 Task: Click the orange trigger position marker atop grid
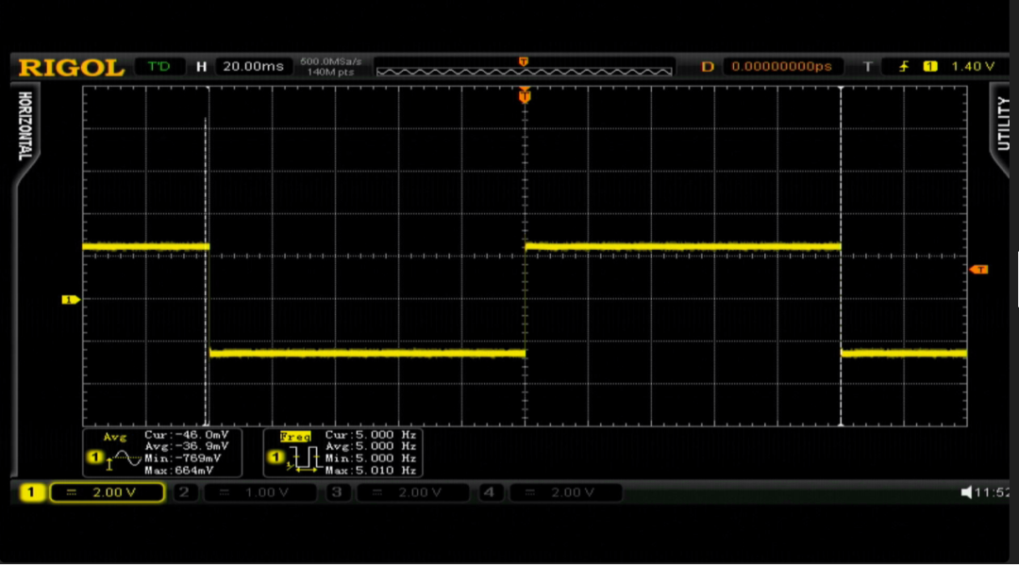(x=525, y=96)
